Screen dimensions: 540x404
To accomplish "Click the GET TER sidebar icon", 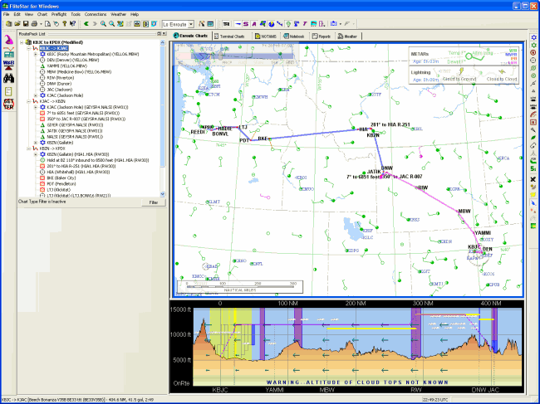I will tap(8, 103).
